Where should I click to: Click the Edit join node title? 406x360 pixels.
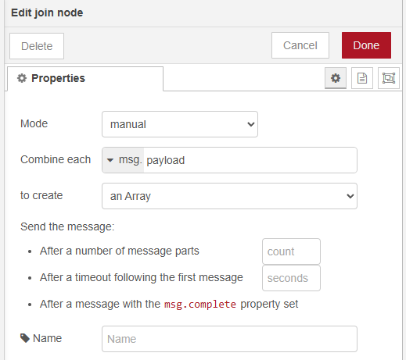[x=47, y=12]
